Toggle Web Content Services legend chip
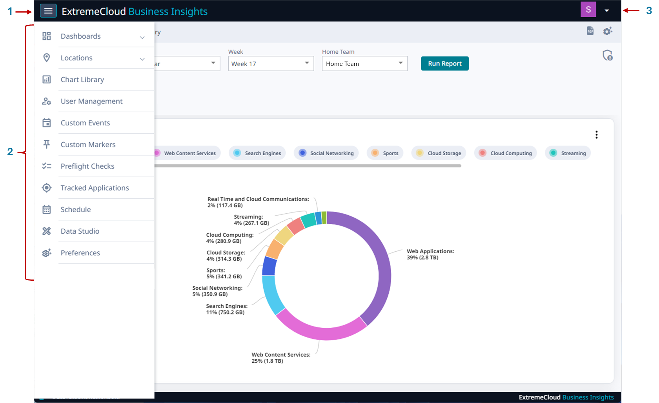 187,153
